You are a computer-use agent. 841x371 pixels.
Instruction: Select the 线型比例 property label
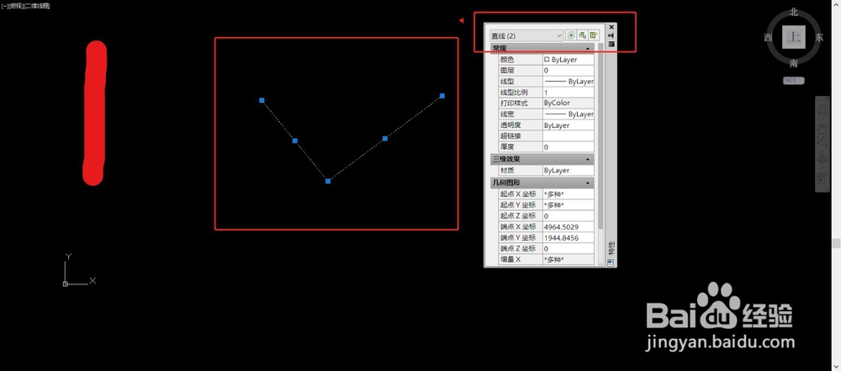[513, 93]
